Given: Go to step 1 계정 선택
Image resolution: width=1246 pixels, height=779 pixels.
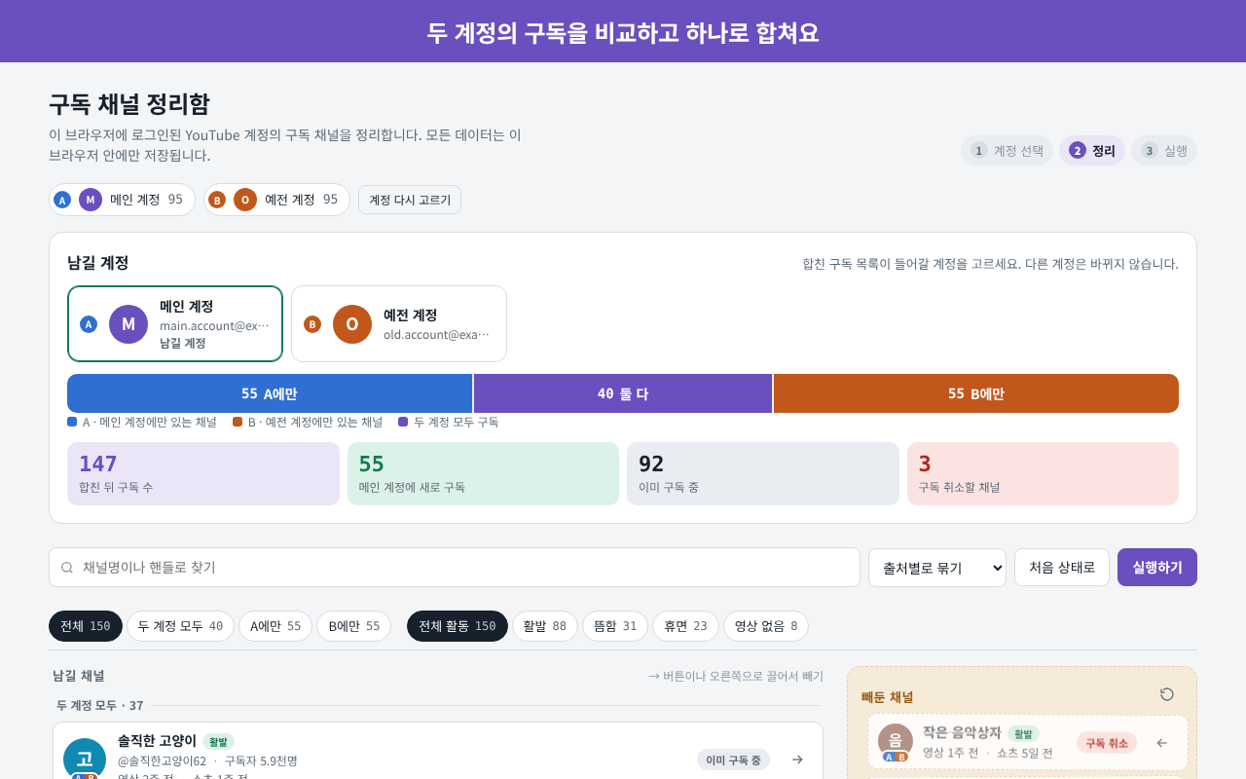Looking at the screenshot, I should click(x=1007, y=151).
